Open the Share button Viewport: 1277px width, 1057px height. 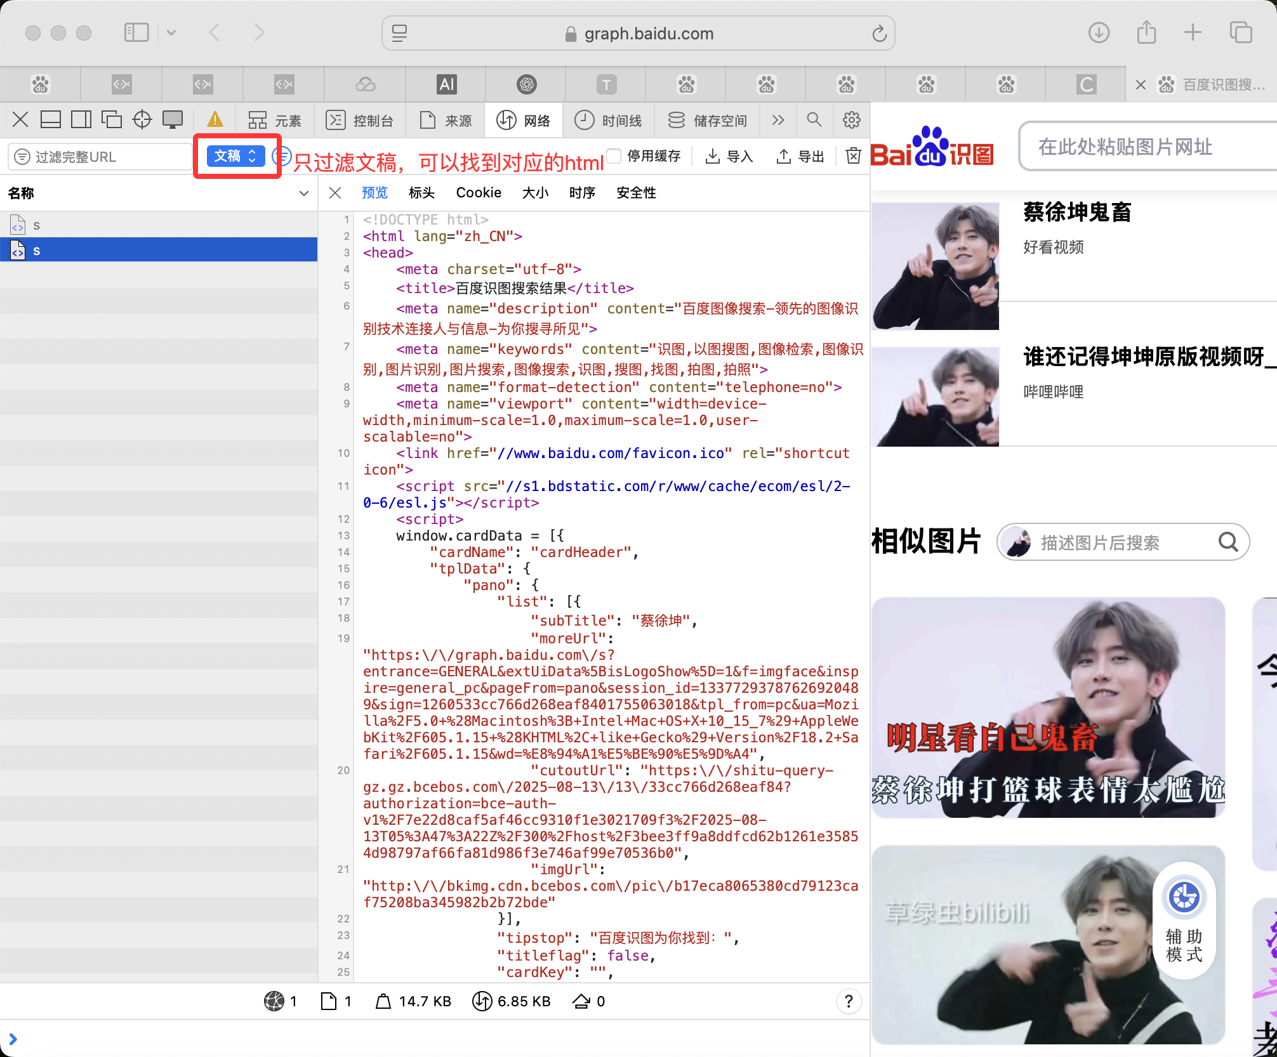[x=1146, y=32]
